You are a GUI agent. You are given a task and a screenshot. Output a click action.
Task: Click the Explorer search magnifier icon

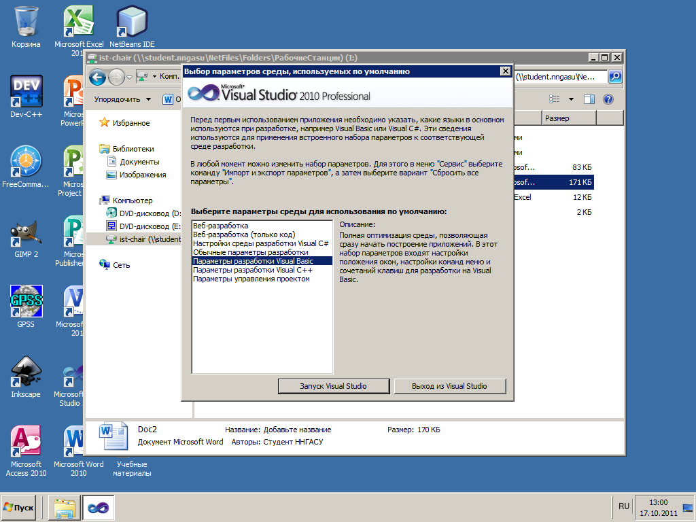615,77
